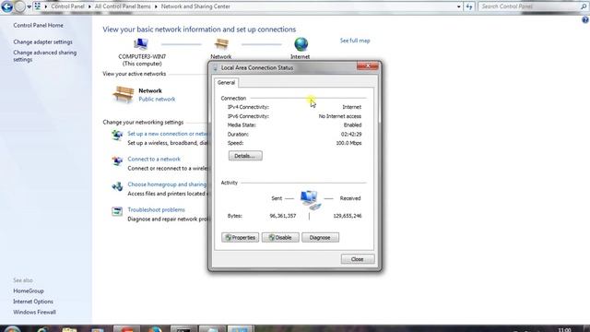Click the homegroup sharing icon

[117, 186]
